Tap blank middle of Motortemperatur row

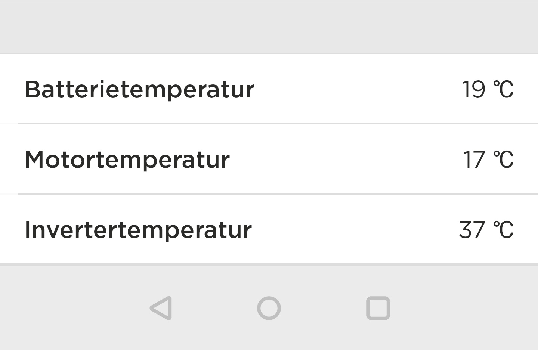pos(344,160)
